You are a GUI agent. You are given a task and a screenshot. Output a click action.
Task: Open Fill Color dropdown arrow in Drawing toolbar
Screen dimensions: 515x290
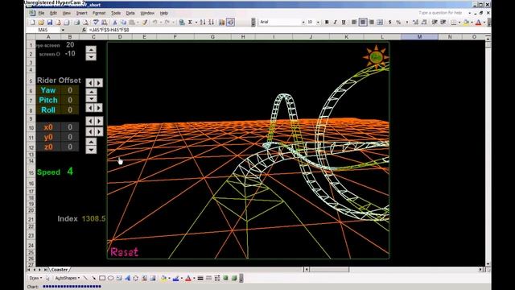(x=170, y=278)
